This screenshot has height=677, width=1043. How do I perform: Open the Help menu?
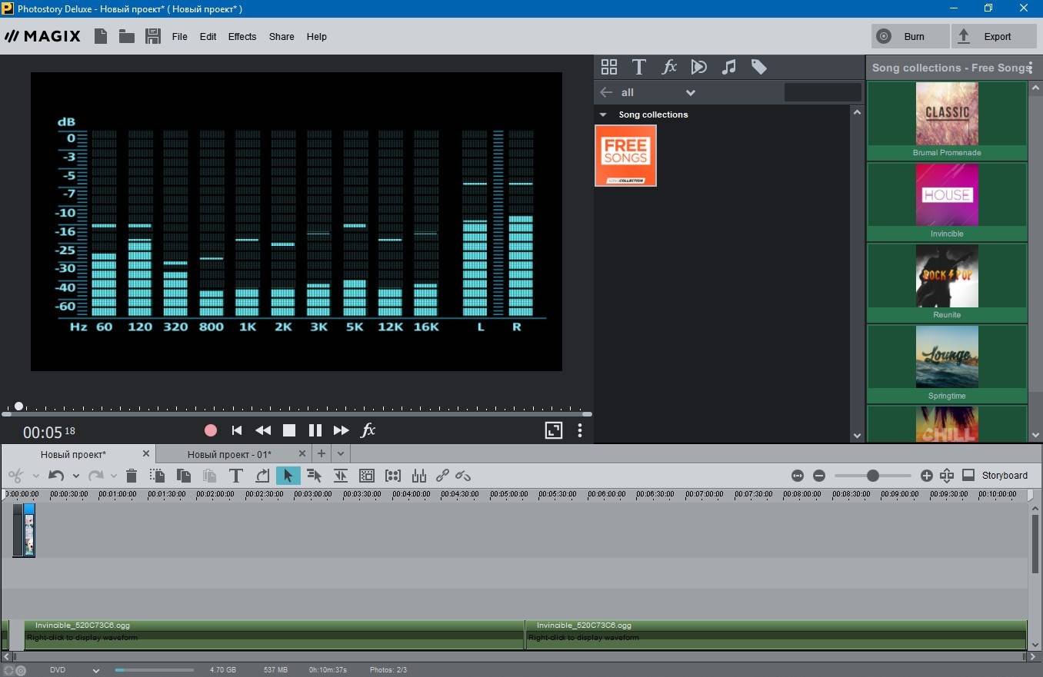pos(316,36)
